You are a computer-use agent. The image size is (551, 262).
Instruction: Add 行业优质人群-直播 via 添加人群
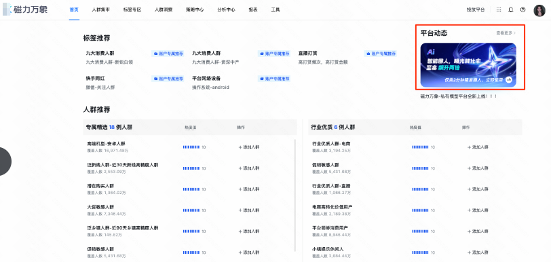point(478,189)
